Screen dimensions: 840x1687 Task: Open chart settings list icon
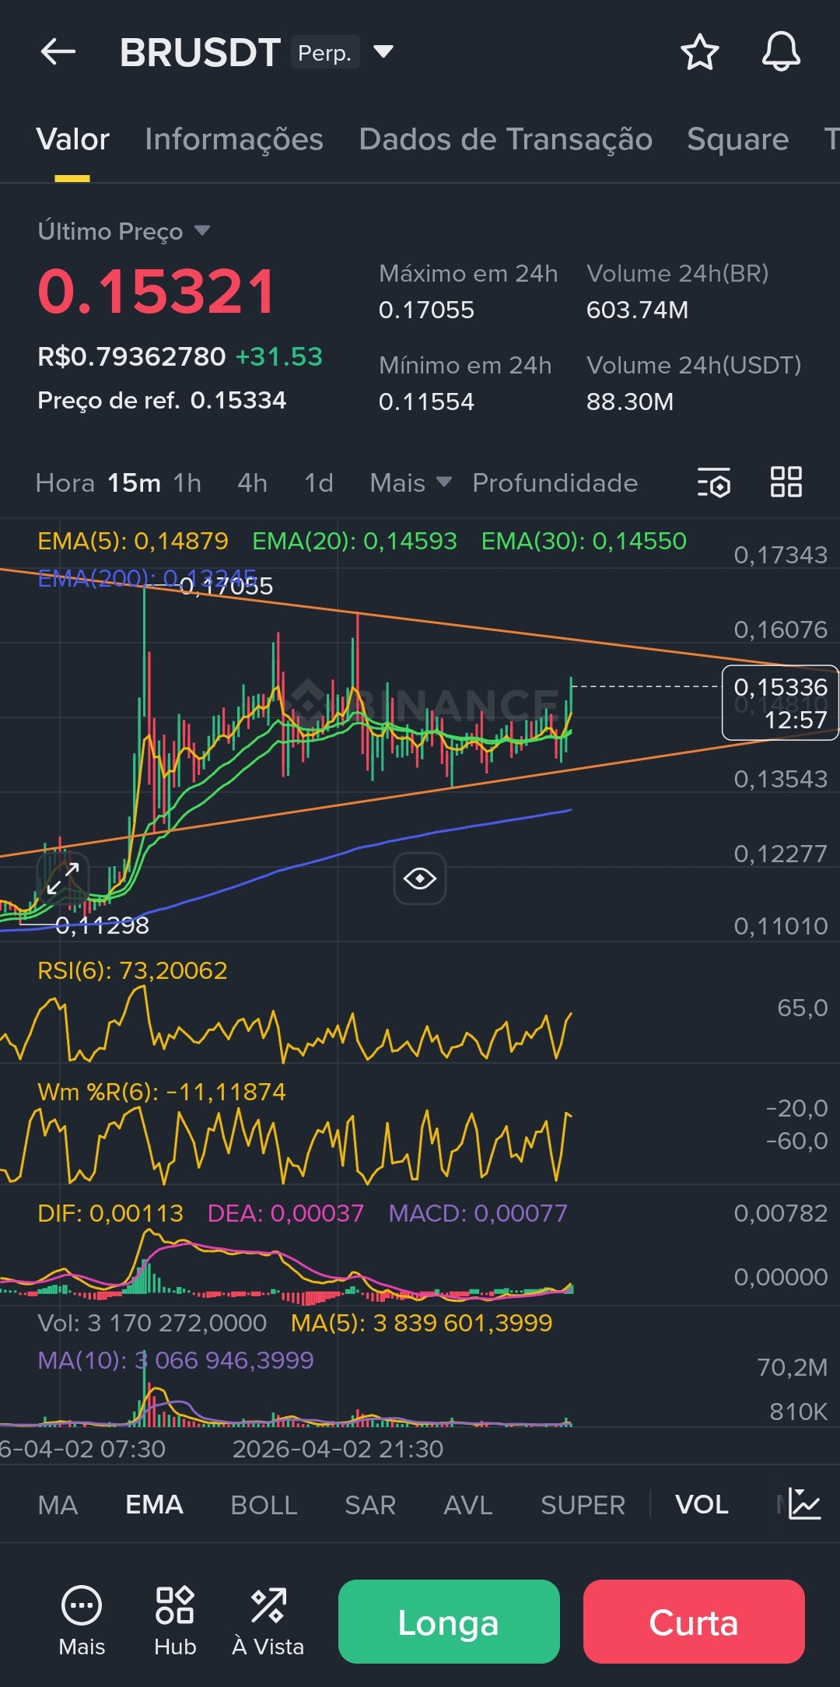713,482
